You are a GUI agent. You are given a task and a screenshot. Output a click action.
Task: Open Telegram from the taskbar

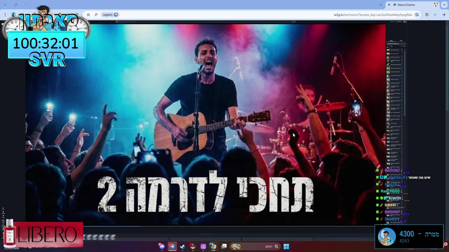click(x=172, y=246)
